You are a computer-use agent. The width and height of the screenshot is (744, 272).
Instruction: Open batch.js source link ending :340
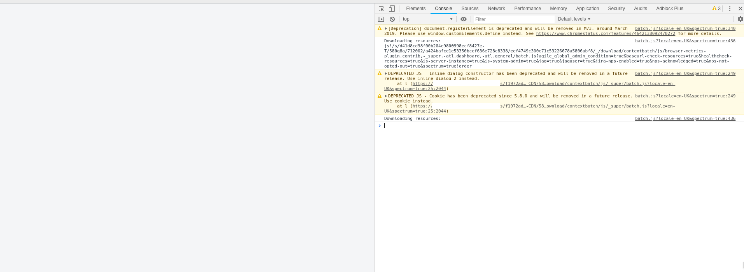click(x=685, y=29)
